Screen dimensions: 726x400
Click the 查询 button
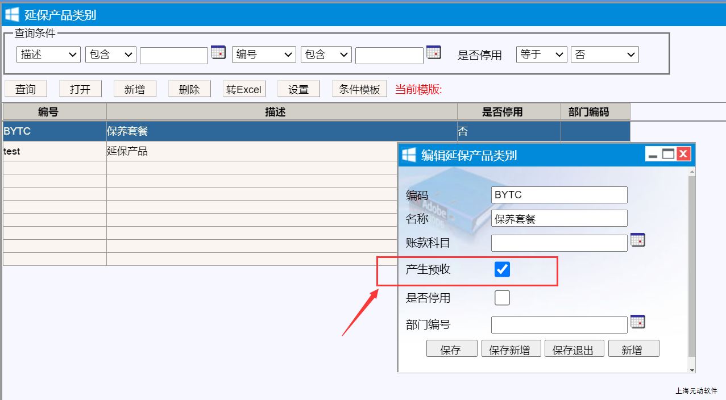coord(26,89)
